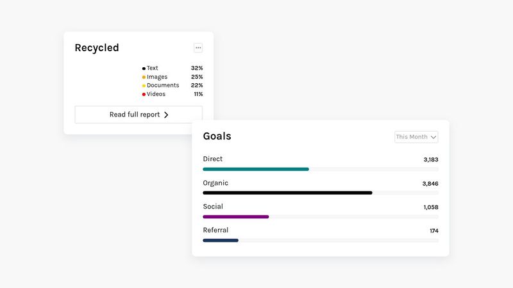Click the Text 32% percentage value
Screen dimensions: 513x288
click(x=197, y=68)
